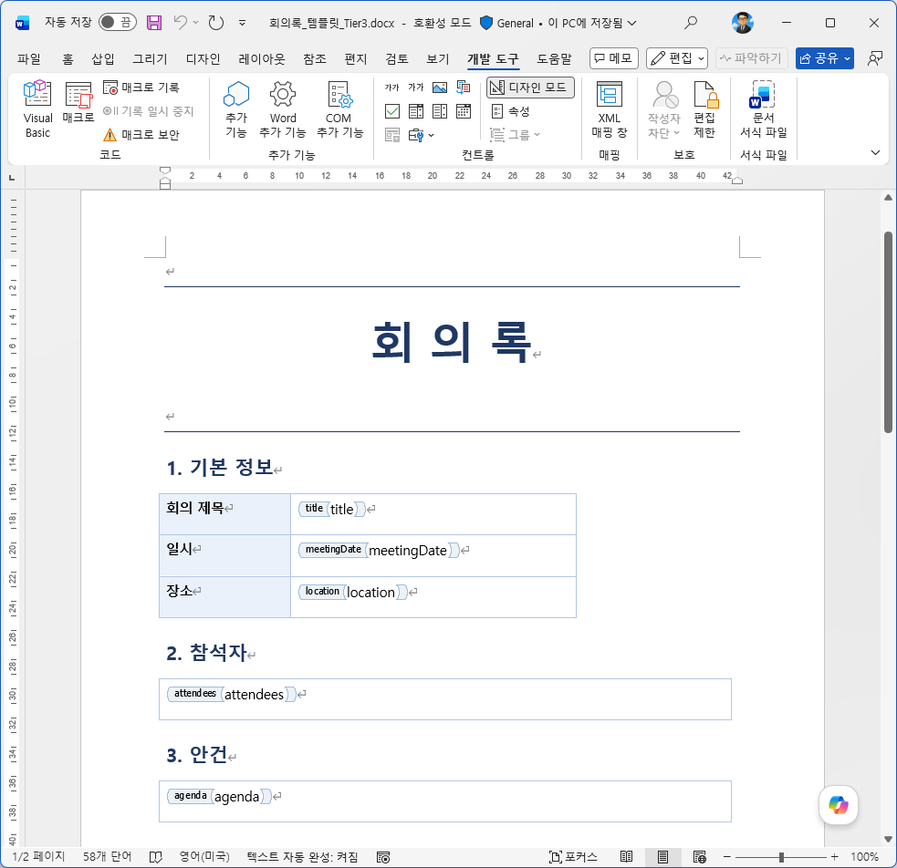
Task: Insert combo box content control
Action: click(x=416, y=111)
